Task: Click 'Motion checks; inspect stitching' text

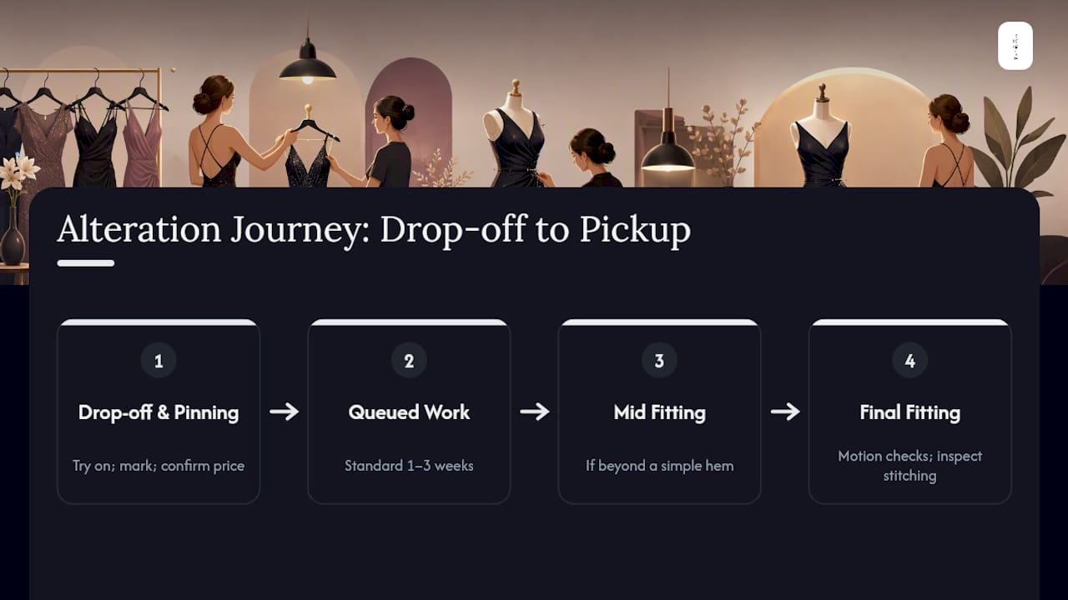Action: [909, 466]
